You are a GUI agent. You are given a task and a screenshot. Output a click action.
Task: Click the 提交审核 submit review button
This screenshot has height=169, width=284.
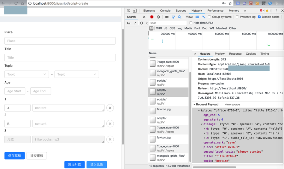[x=37, y=156]
